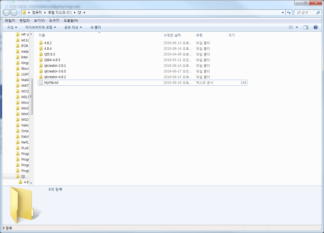This screenshot has width=324, height=233.
Task: Open the 도구(T) menu
Action: pos(54,21)
